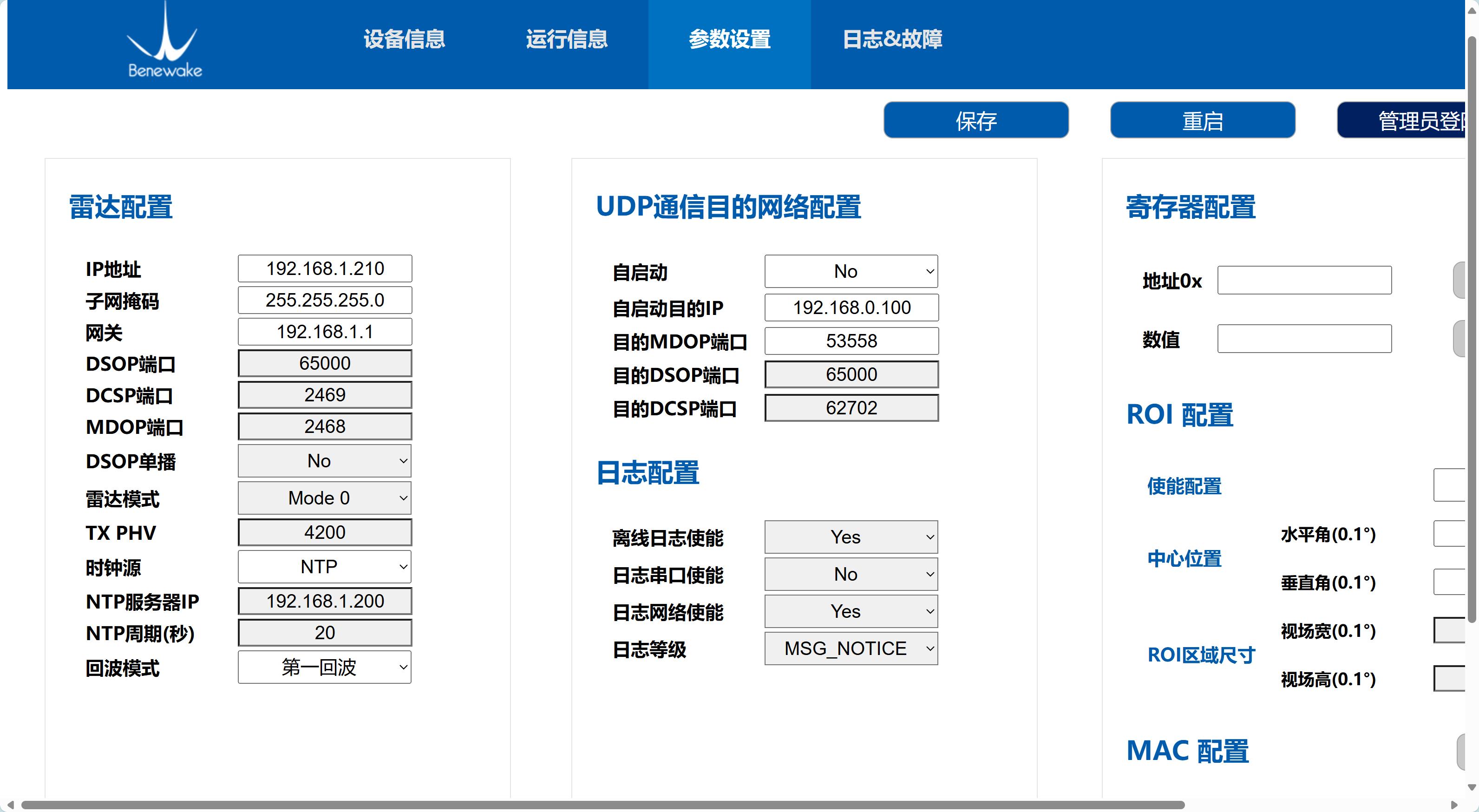Click the 数值 register input field
This screenshot has width=1479, height=812.
coord(1304,339)
